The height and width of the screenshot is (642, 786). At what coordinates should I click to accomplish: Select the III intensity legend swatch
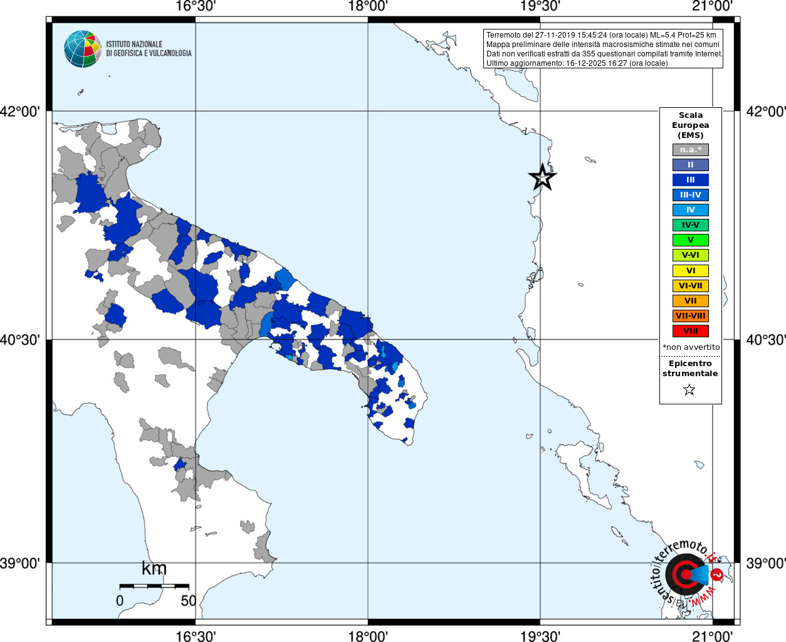(x=691, y=180)
